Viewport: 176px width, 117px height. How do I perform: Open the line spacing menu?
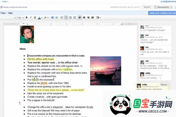pos(98,18)
